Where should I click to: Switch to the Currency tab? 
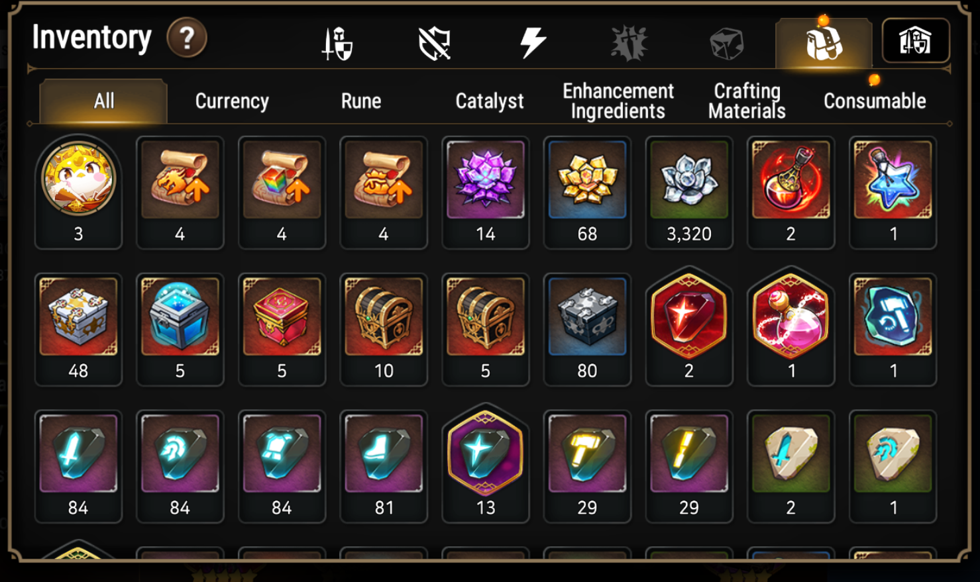pyautogui.click(x=232, y=101)
